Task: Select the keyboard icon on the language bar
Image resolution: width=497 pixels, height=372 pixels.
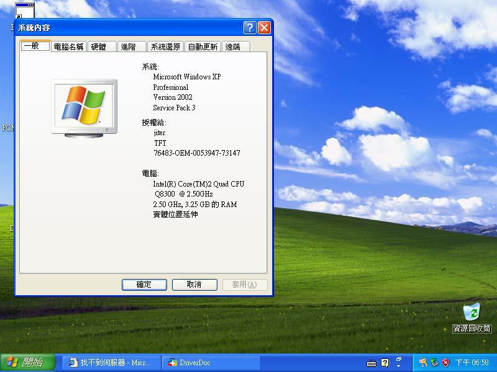Action: [371, 363]
